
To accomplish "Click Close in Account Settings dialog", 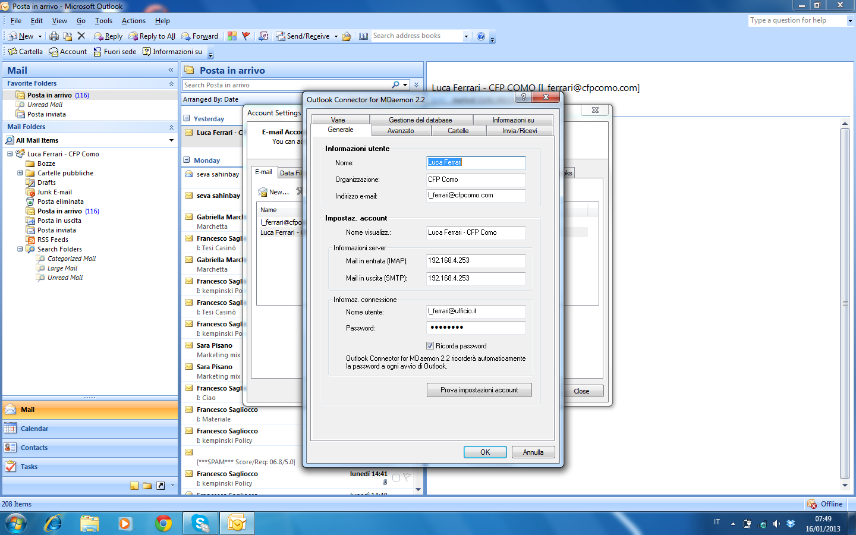I will click(582, 391).
